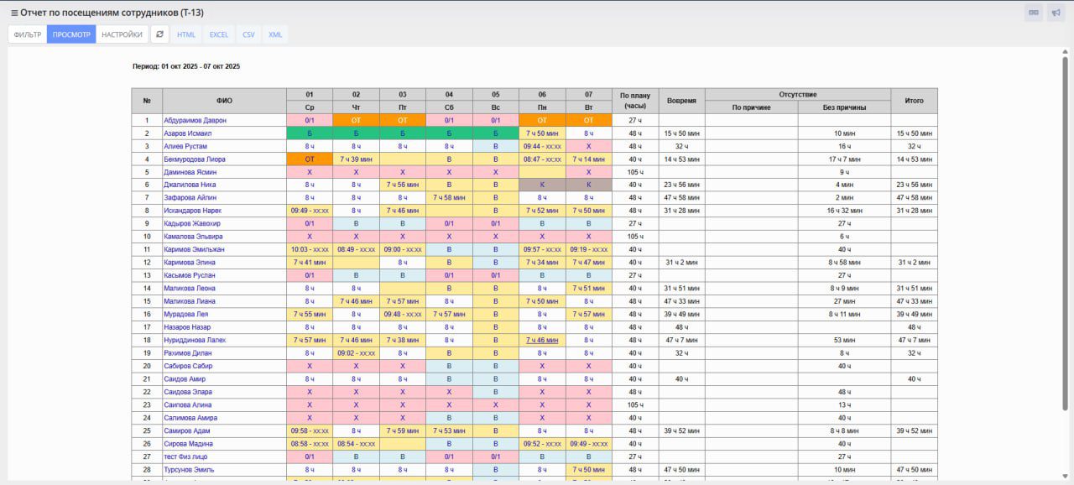The image size is (1074, 485).
Task: Click the refresh report icon button
Action: click(159, 34)
